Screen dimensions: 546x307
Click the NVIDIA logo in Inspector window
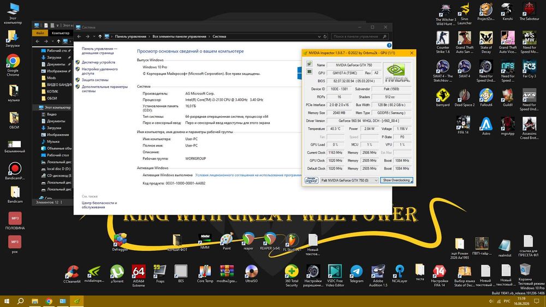[x=397, y=73]
